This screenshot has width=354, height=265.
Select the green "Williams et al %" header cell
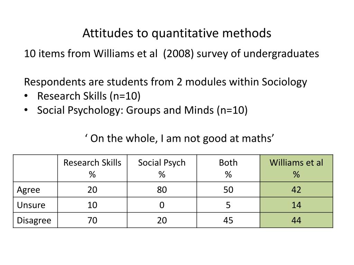pos(296,168)
